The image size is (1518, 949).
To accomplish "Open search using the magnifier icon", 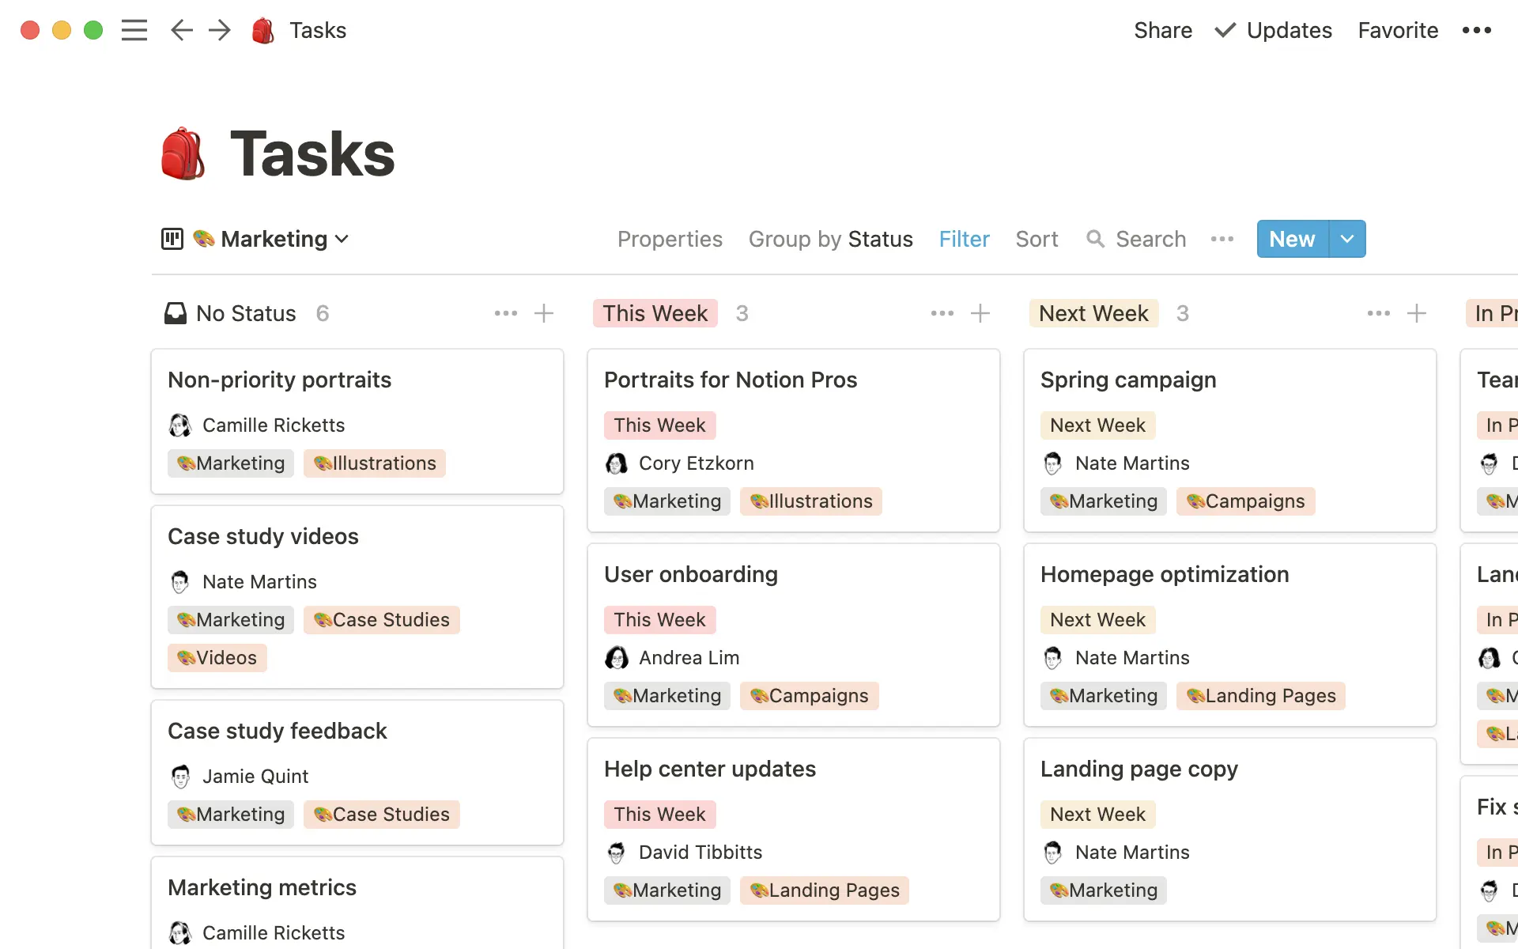I will click(1097, 239).
